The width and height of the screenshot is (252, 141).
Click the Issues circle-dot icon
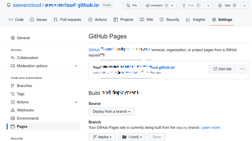click(32, 20)
